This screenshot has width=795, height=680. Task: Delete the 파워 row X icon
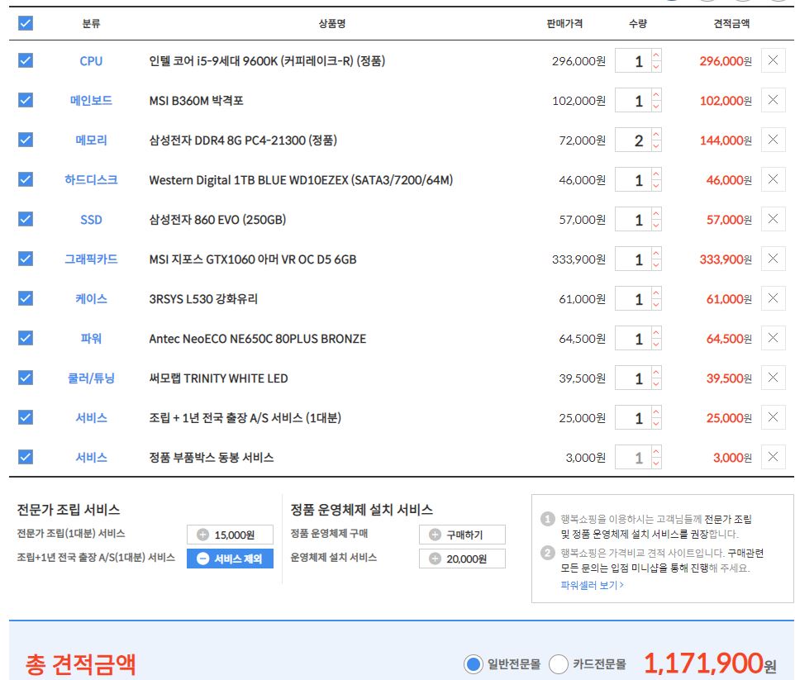pos(773,338)
